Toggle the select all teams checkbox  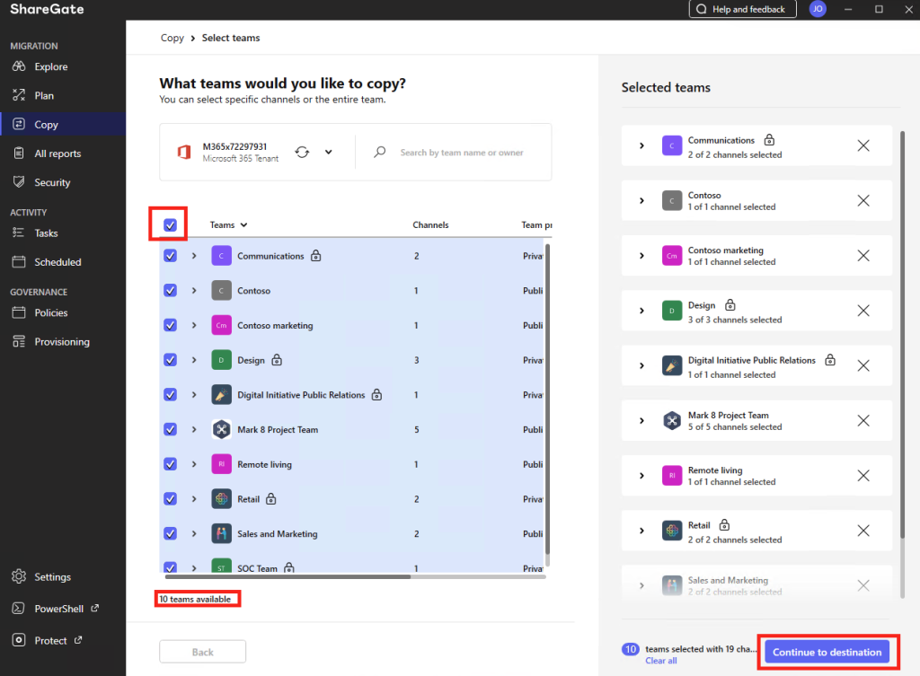pyautogui.click(x=170, y=225)
